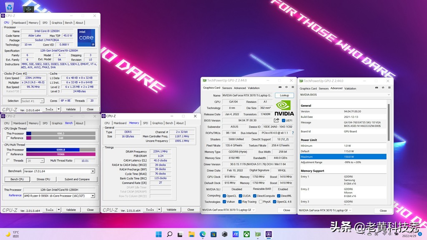Open the hamburger menu in GPU-Z Advanced window

[389, 88]
